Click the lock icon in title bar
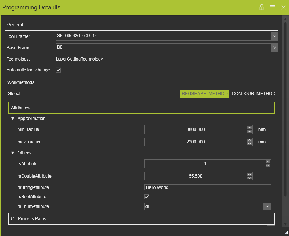 262,7
